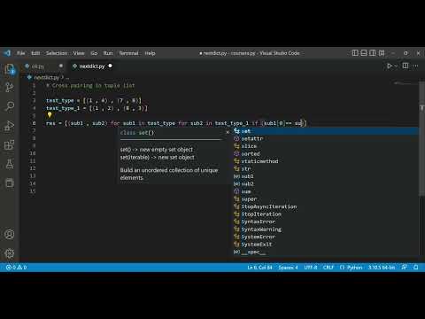This screenshot has width=425, height=319.
Task: Select 'setattr' autocomplete suggestion
Action: 325,138
